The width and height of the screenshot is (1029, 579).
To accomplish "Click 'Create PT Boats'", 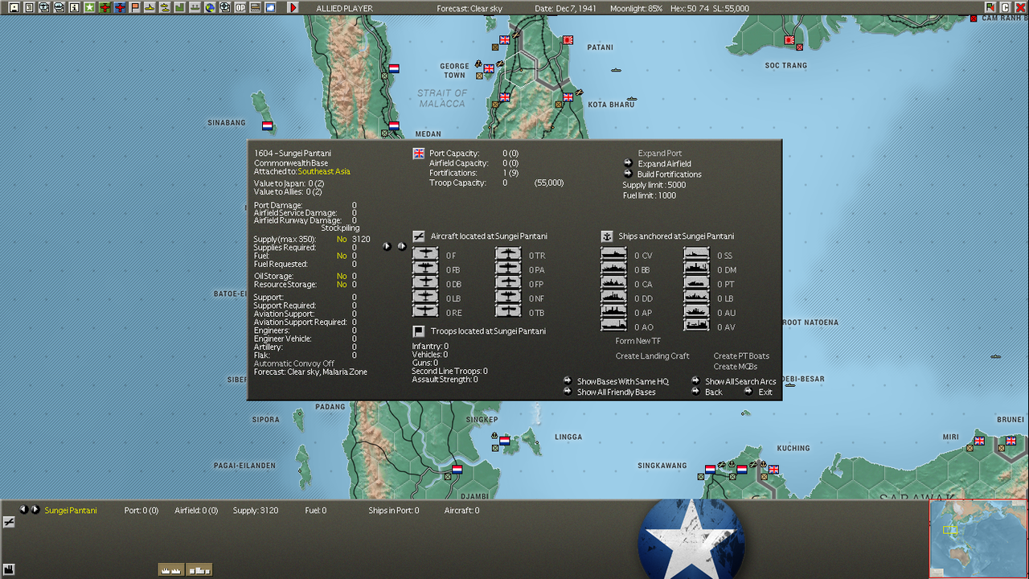I will tap(741, 356).
